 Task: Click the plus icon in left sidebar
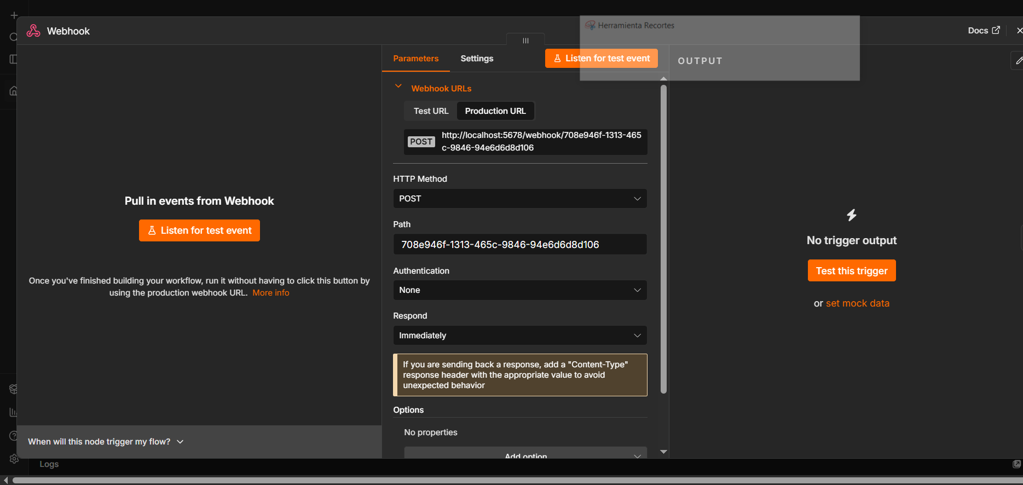pyautogui.click(x=14, y=15)
